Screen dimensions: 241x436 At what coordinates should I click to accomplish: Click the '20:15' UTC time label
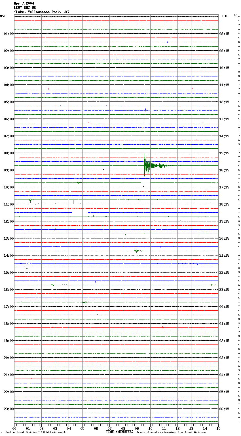224,238
